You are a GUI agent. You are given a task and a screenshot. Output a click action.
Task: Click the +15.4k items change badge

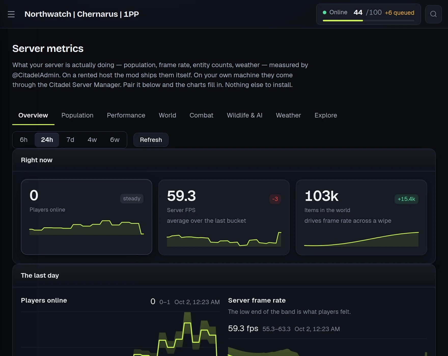pyautogui.click(x=406, y=199)
